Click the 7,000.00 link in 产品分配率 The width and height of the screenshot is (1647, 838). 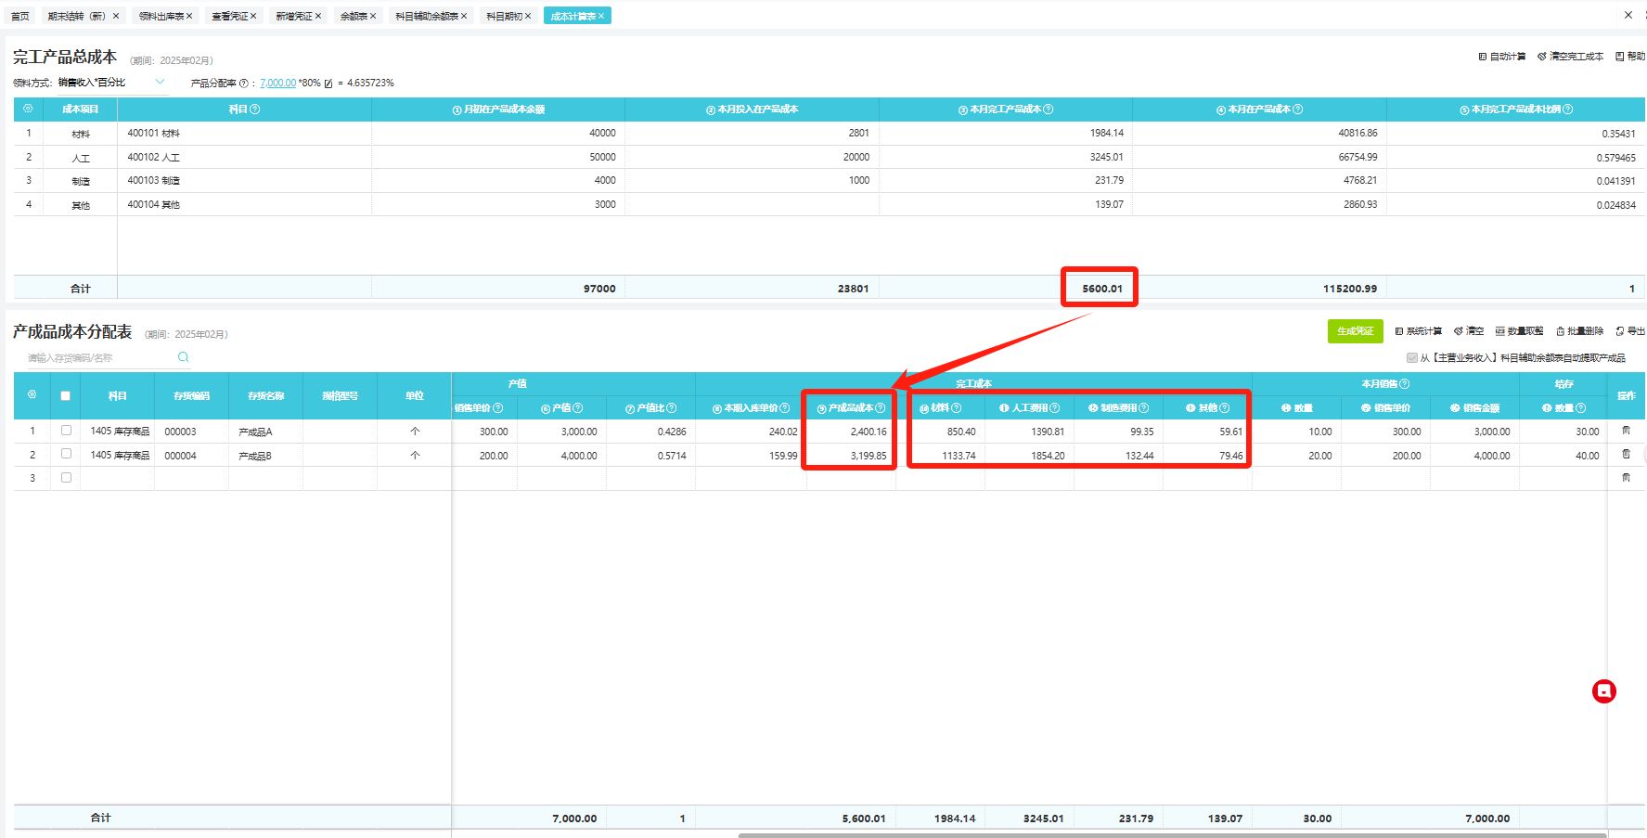click(277, 84)
